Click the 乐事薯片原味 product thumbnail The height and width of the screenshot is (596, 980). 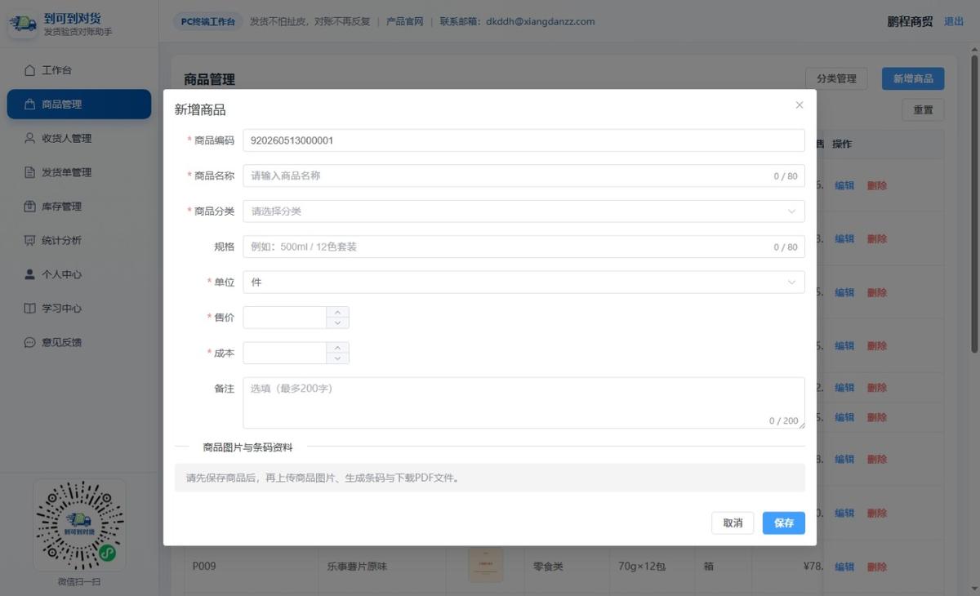point(485,566)
